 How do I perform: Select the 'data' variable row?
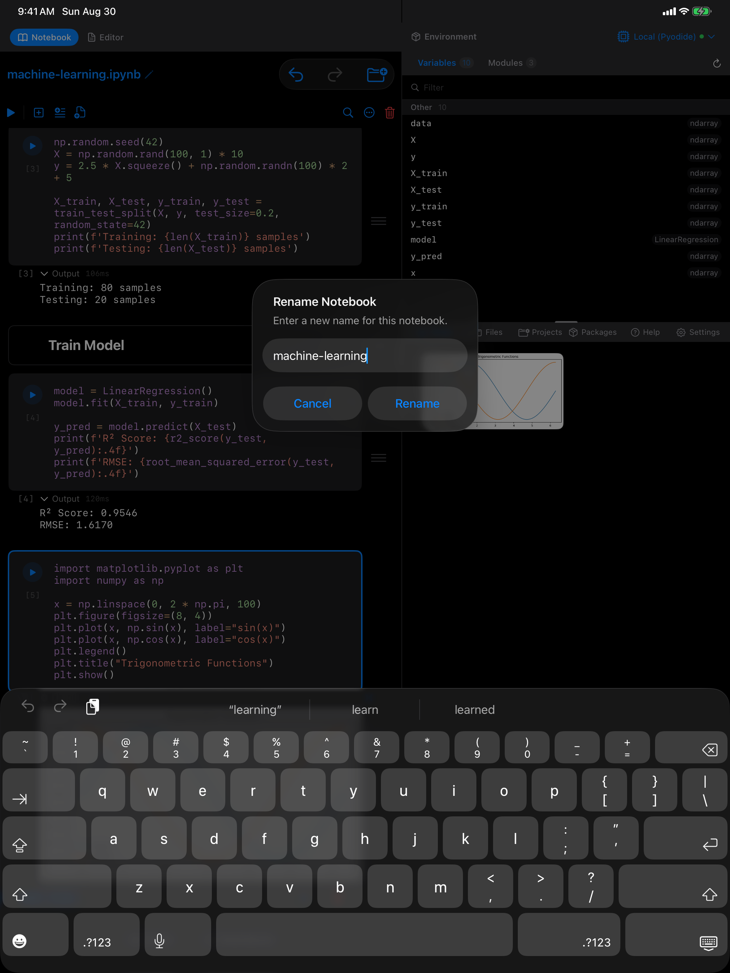pyautogui.click(x=566, y=124)
